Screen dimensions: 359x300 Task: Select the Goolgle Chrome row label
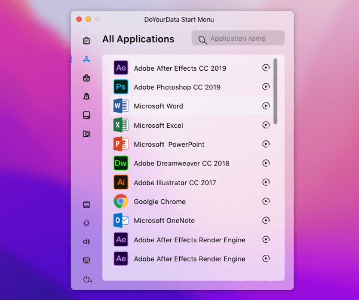click(x=160, y=202)
